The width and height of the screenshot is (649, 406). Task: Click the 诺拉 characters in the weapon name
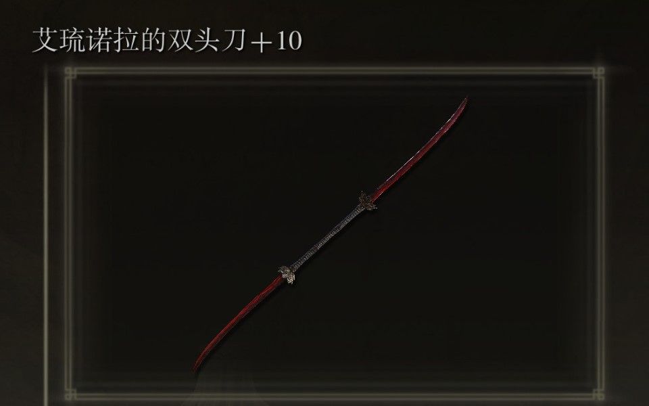tap(112, 41)
